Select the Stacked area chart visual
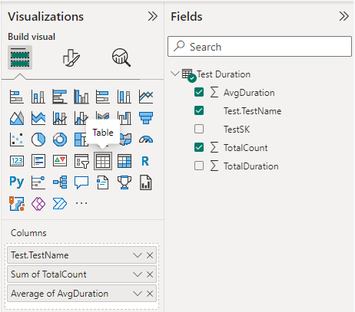Screen dimensions: 355x312 38,118
